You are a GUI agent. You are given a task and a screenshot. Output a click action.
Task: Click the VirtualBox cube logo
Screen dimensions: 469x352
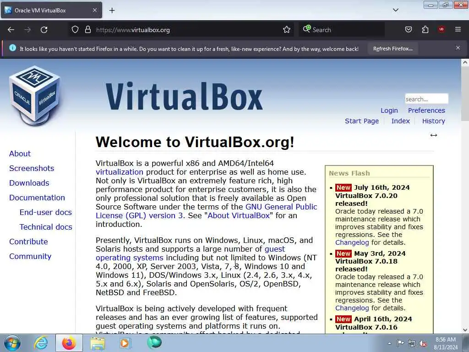click(x=35, y=95)
